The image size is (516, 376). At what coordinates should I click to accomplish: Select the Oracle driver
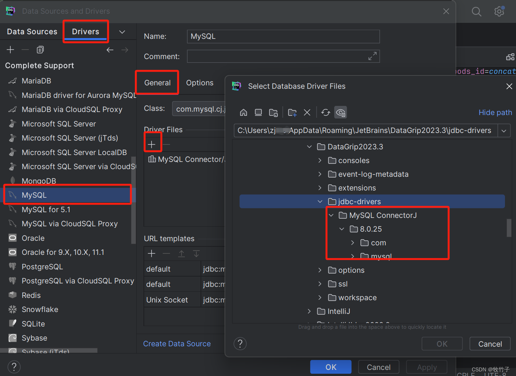(33, 238)
